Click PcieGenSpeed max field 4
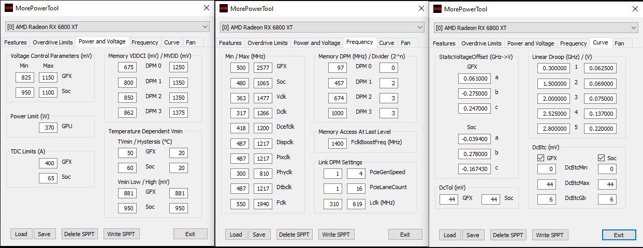643x248 pixels. tap(356, 174)
